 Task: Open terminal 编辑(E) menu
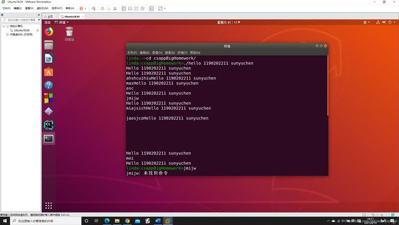[144, 52]
